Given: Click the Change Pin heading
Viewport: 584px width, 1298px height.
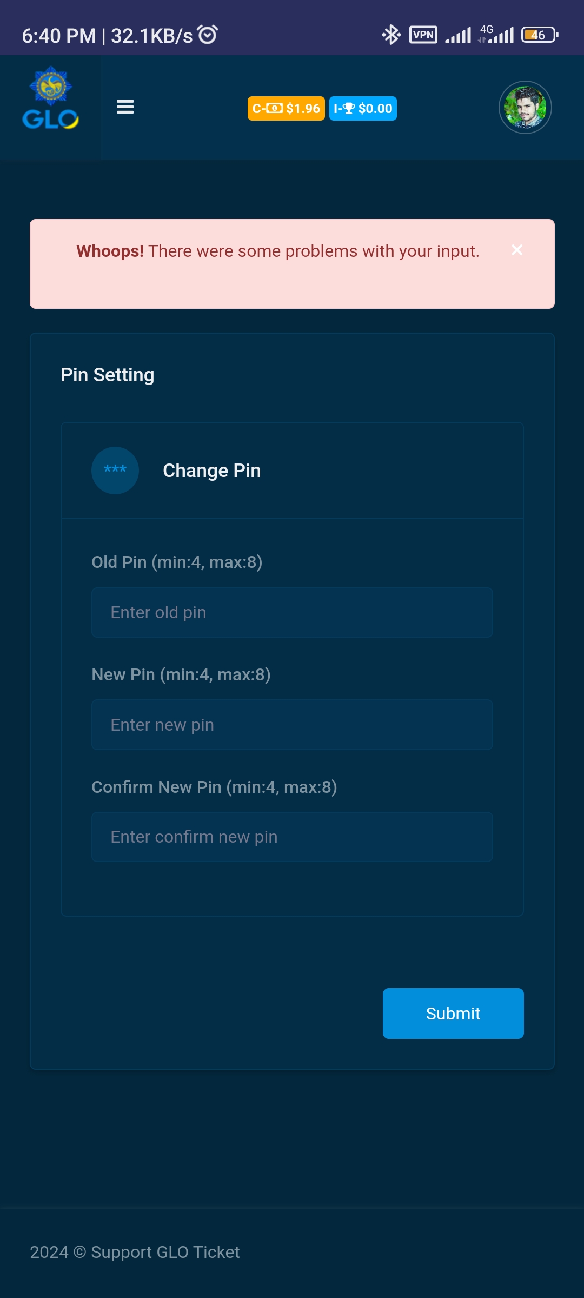Looking at the screenshot, I should (212, 471).
